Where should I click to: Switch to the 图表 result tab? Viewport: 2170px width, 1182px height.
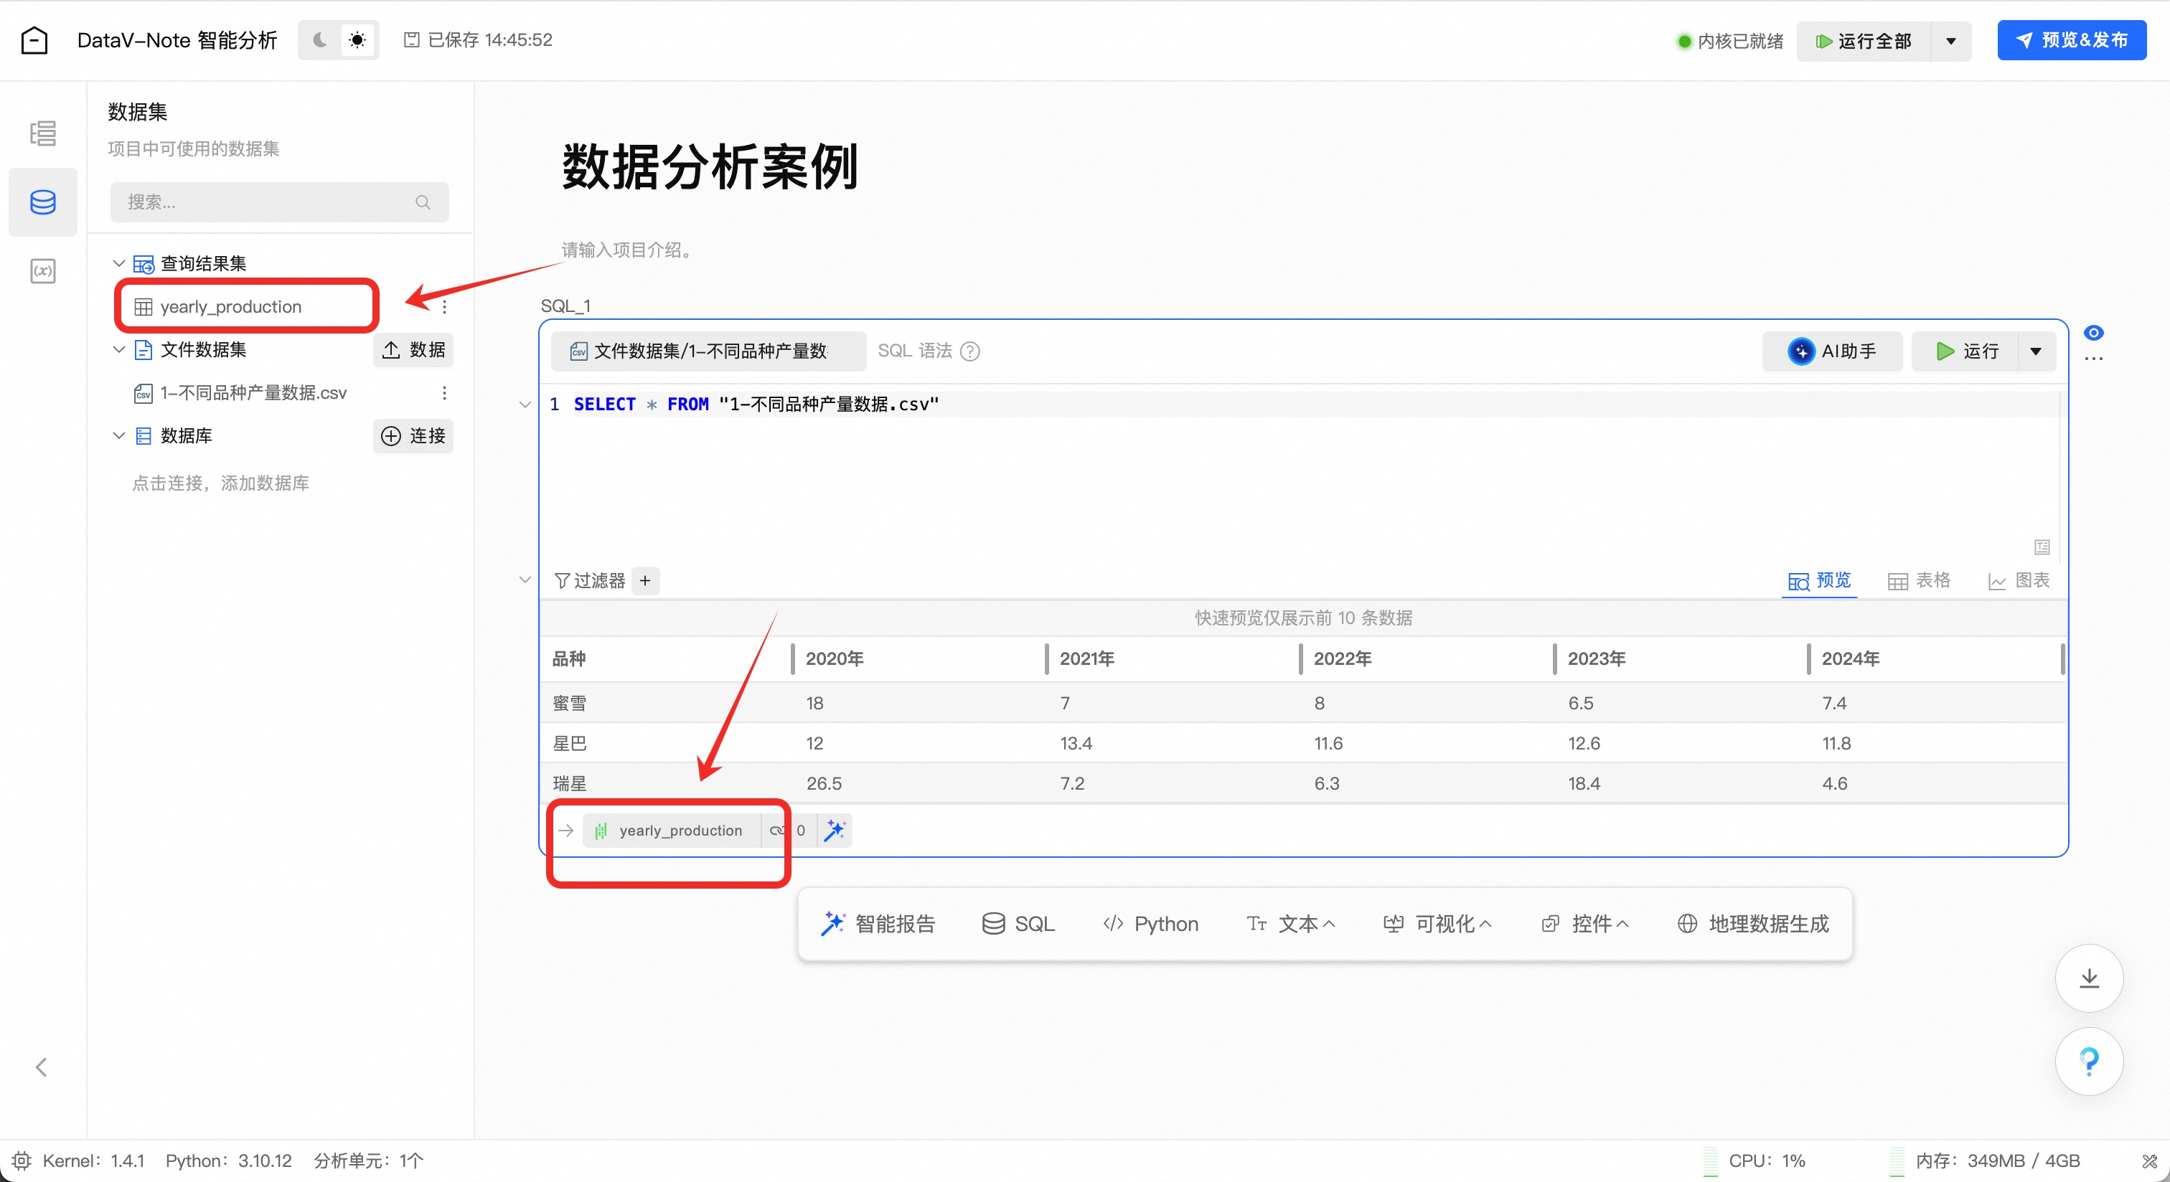2019,580
